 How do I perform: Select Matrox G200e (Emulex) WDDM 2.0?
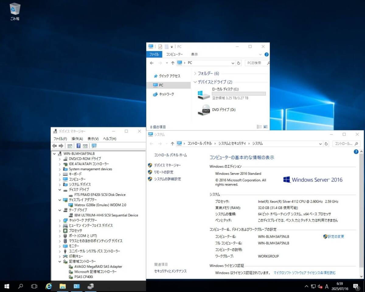[100, 205]
